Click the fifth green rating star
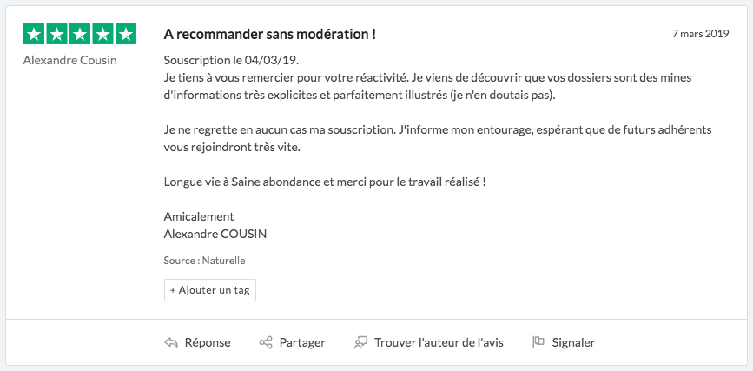 point(127,35)
